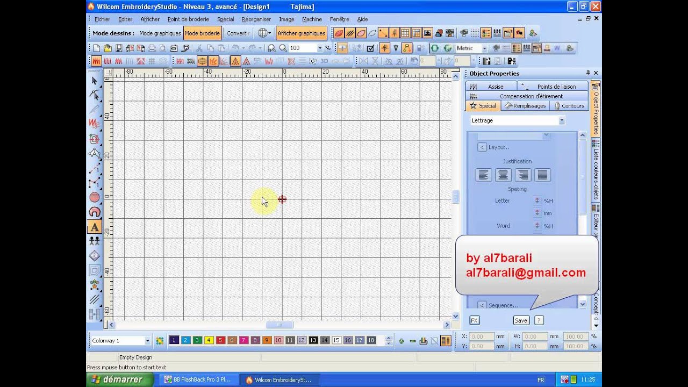
Task: Open the Point de broderie menu
Action: click(x=188, y=19)
